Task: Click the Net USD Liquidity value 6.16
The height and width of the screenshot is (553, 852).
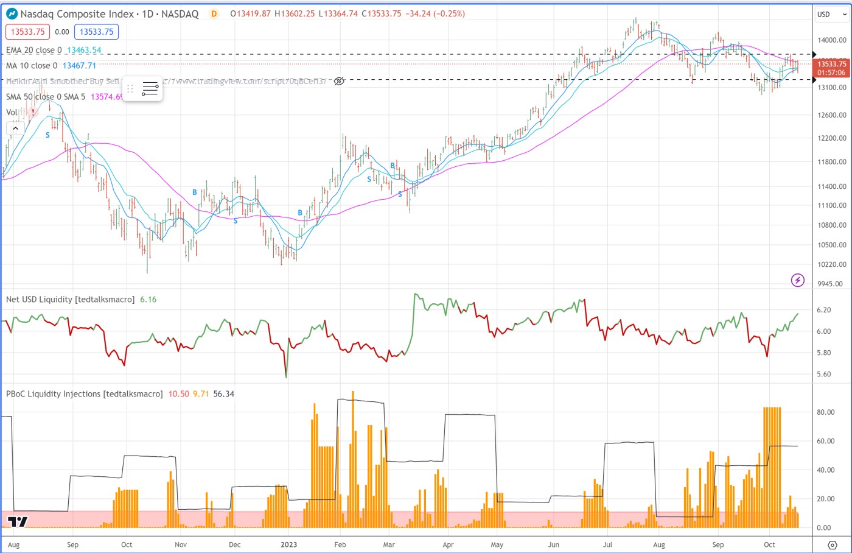Action: (x=148, y=299)
